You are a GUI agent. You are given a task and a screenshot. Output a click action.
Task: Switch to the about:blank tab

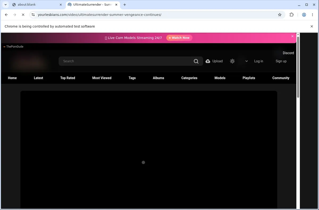pyautogui.click(x=37, y=5)
